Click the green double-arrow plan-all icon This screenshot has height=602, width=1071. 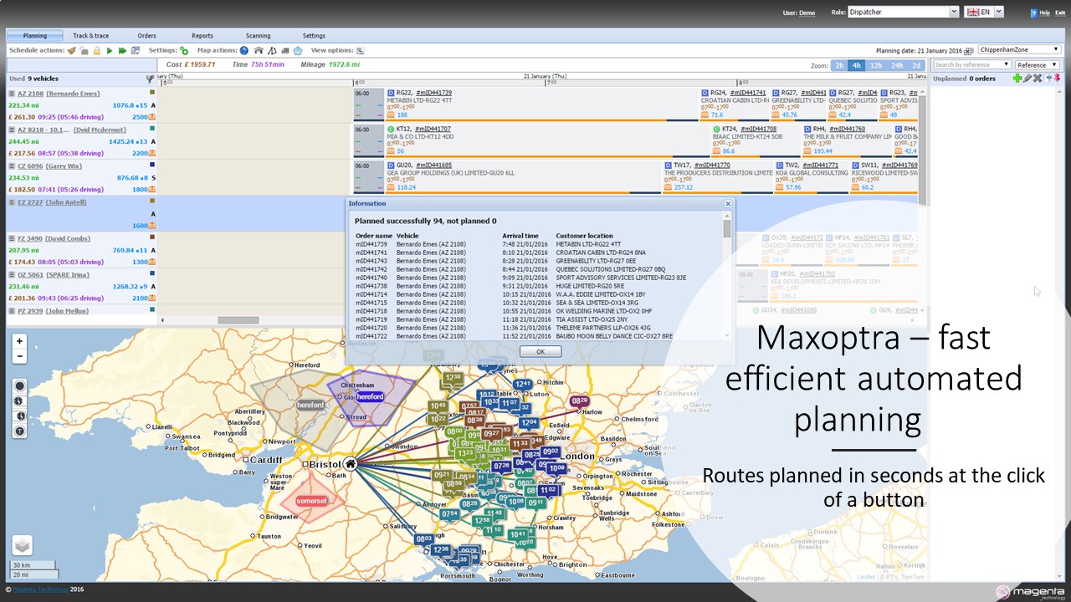(122, 49)
